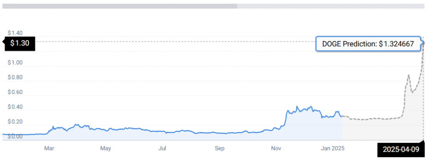This screenshot has width=427, height=165.
Task: Click the Nov label on the time axis
Action: tap(276, 148)
